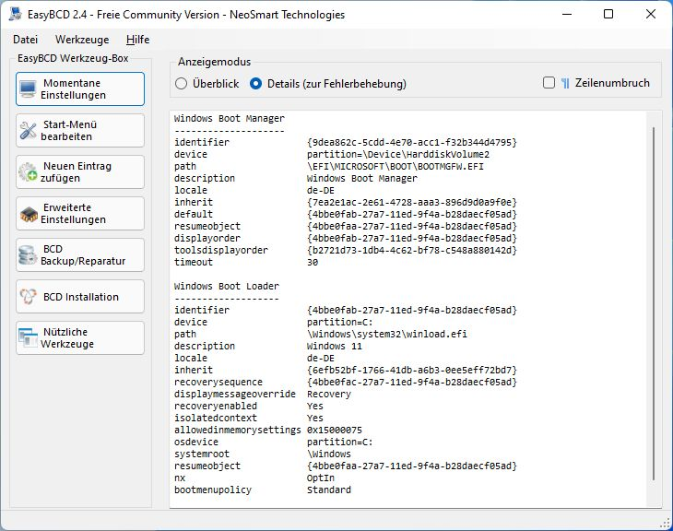Open the BCD Installation section
The width and height of the screenshot is (673, 531).
(x=80, y=297)
